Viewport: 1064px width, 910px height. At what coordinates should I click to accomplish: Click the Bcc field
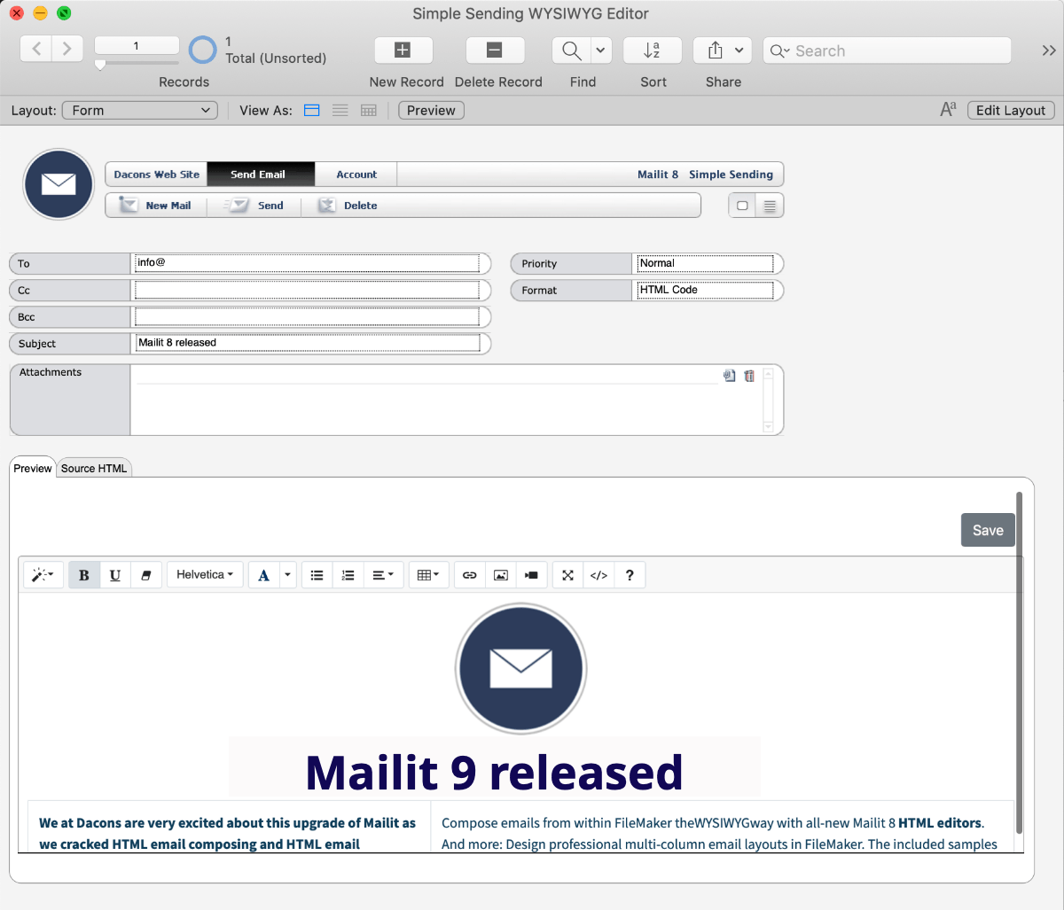pyautogui.click(x=308, y=316)
